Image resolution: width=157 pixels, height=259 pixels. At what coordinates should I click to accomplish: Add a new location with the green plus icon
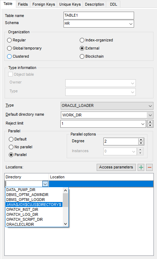(141, 167)
